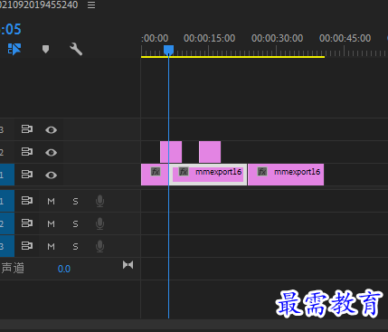Viewport: 388px width, 332px height.
Task: Hide video track 3 with eye icon
Action: click(51, 129)
